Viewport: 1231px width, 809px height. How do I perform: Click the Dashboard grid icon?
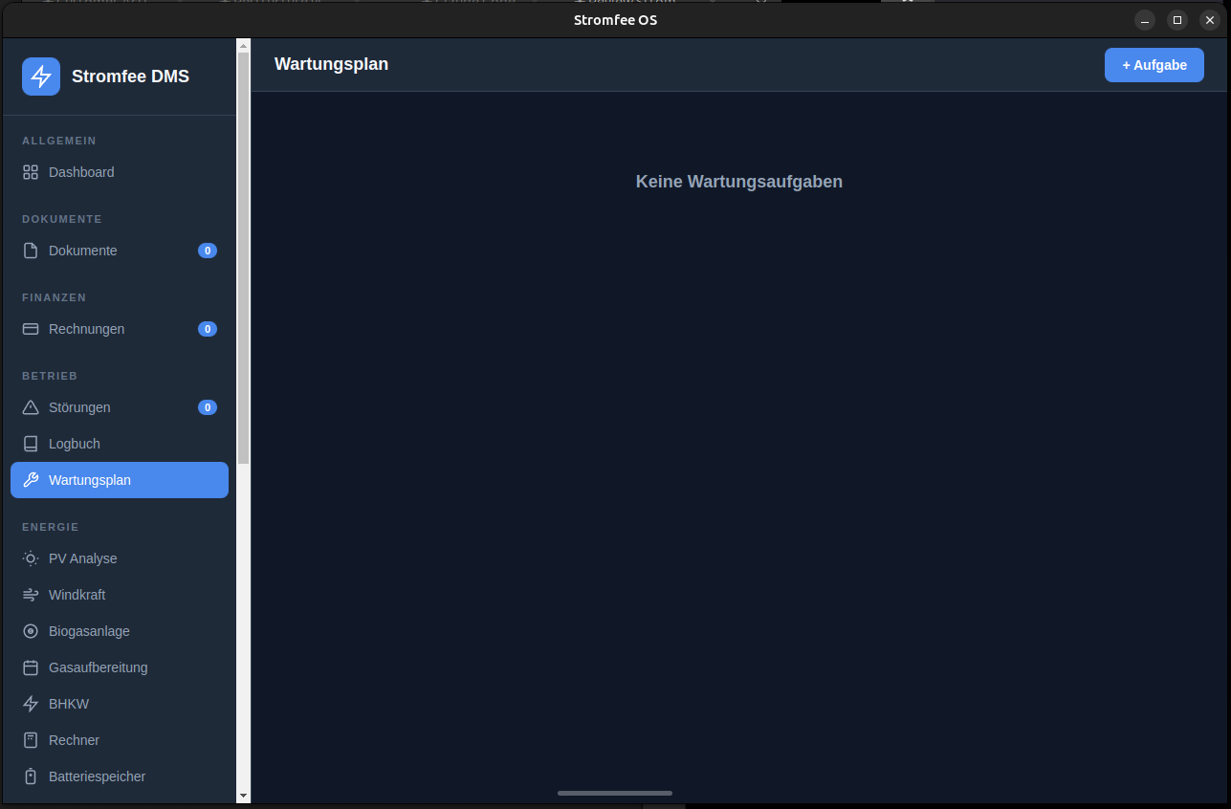31,172
